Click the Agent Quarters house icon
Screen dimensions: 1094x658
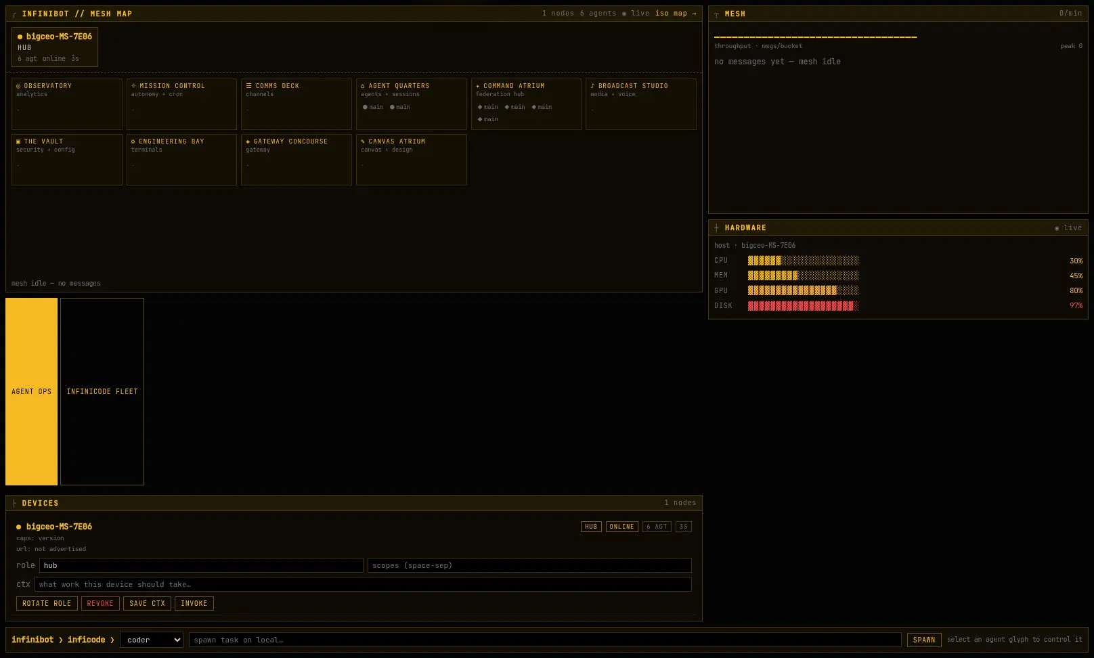click(x=363, y=86)
